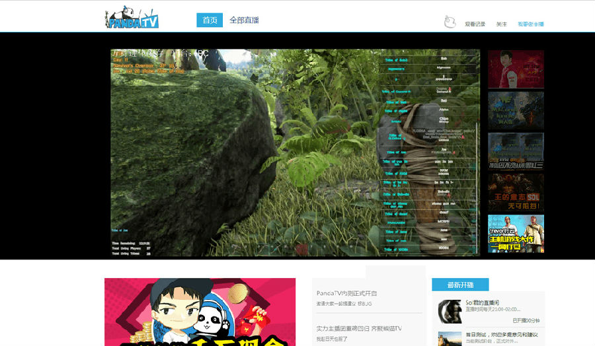Open the 首日测试 stream entry title
Image resolution: width=595 pixels, height=346 pixels.
502,335
